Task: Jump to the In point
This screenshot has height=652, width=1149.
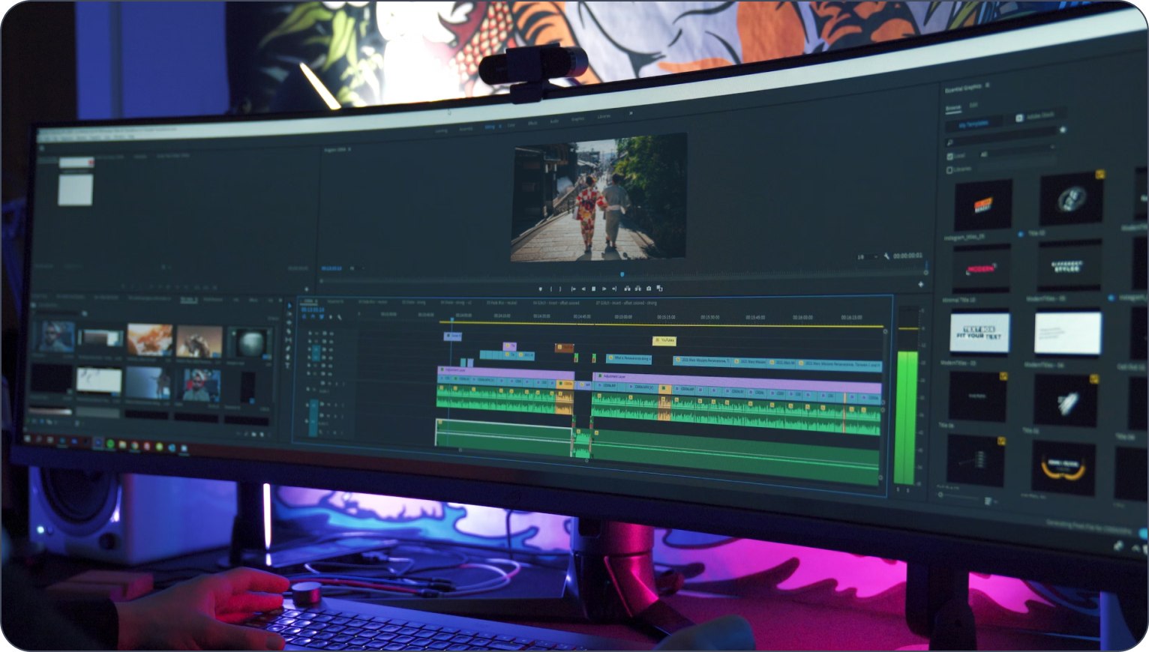Action: [x=574, y=289]
